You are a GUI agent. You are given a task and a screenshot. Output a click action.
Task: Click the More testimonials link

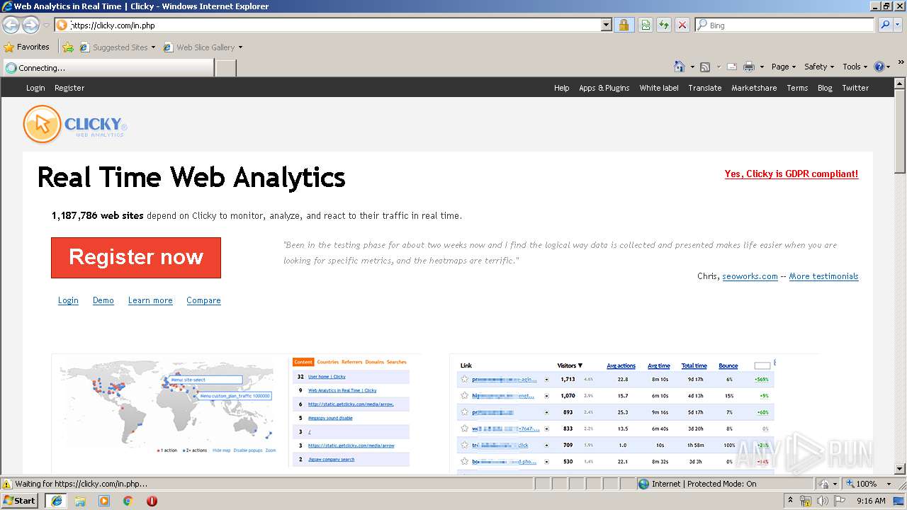coord(823,276)
